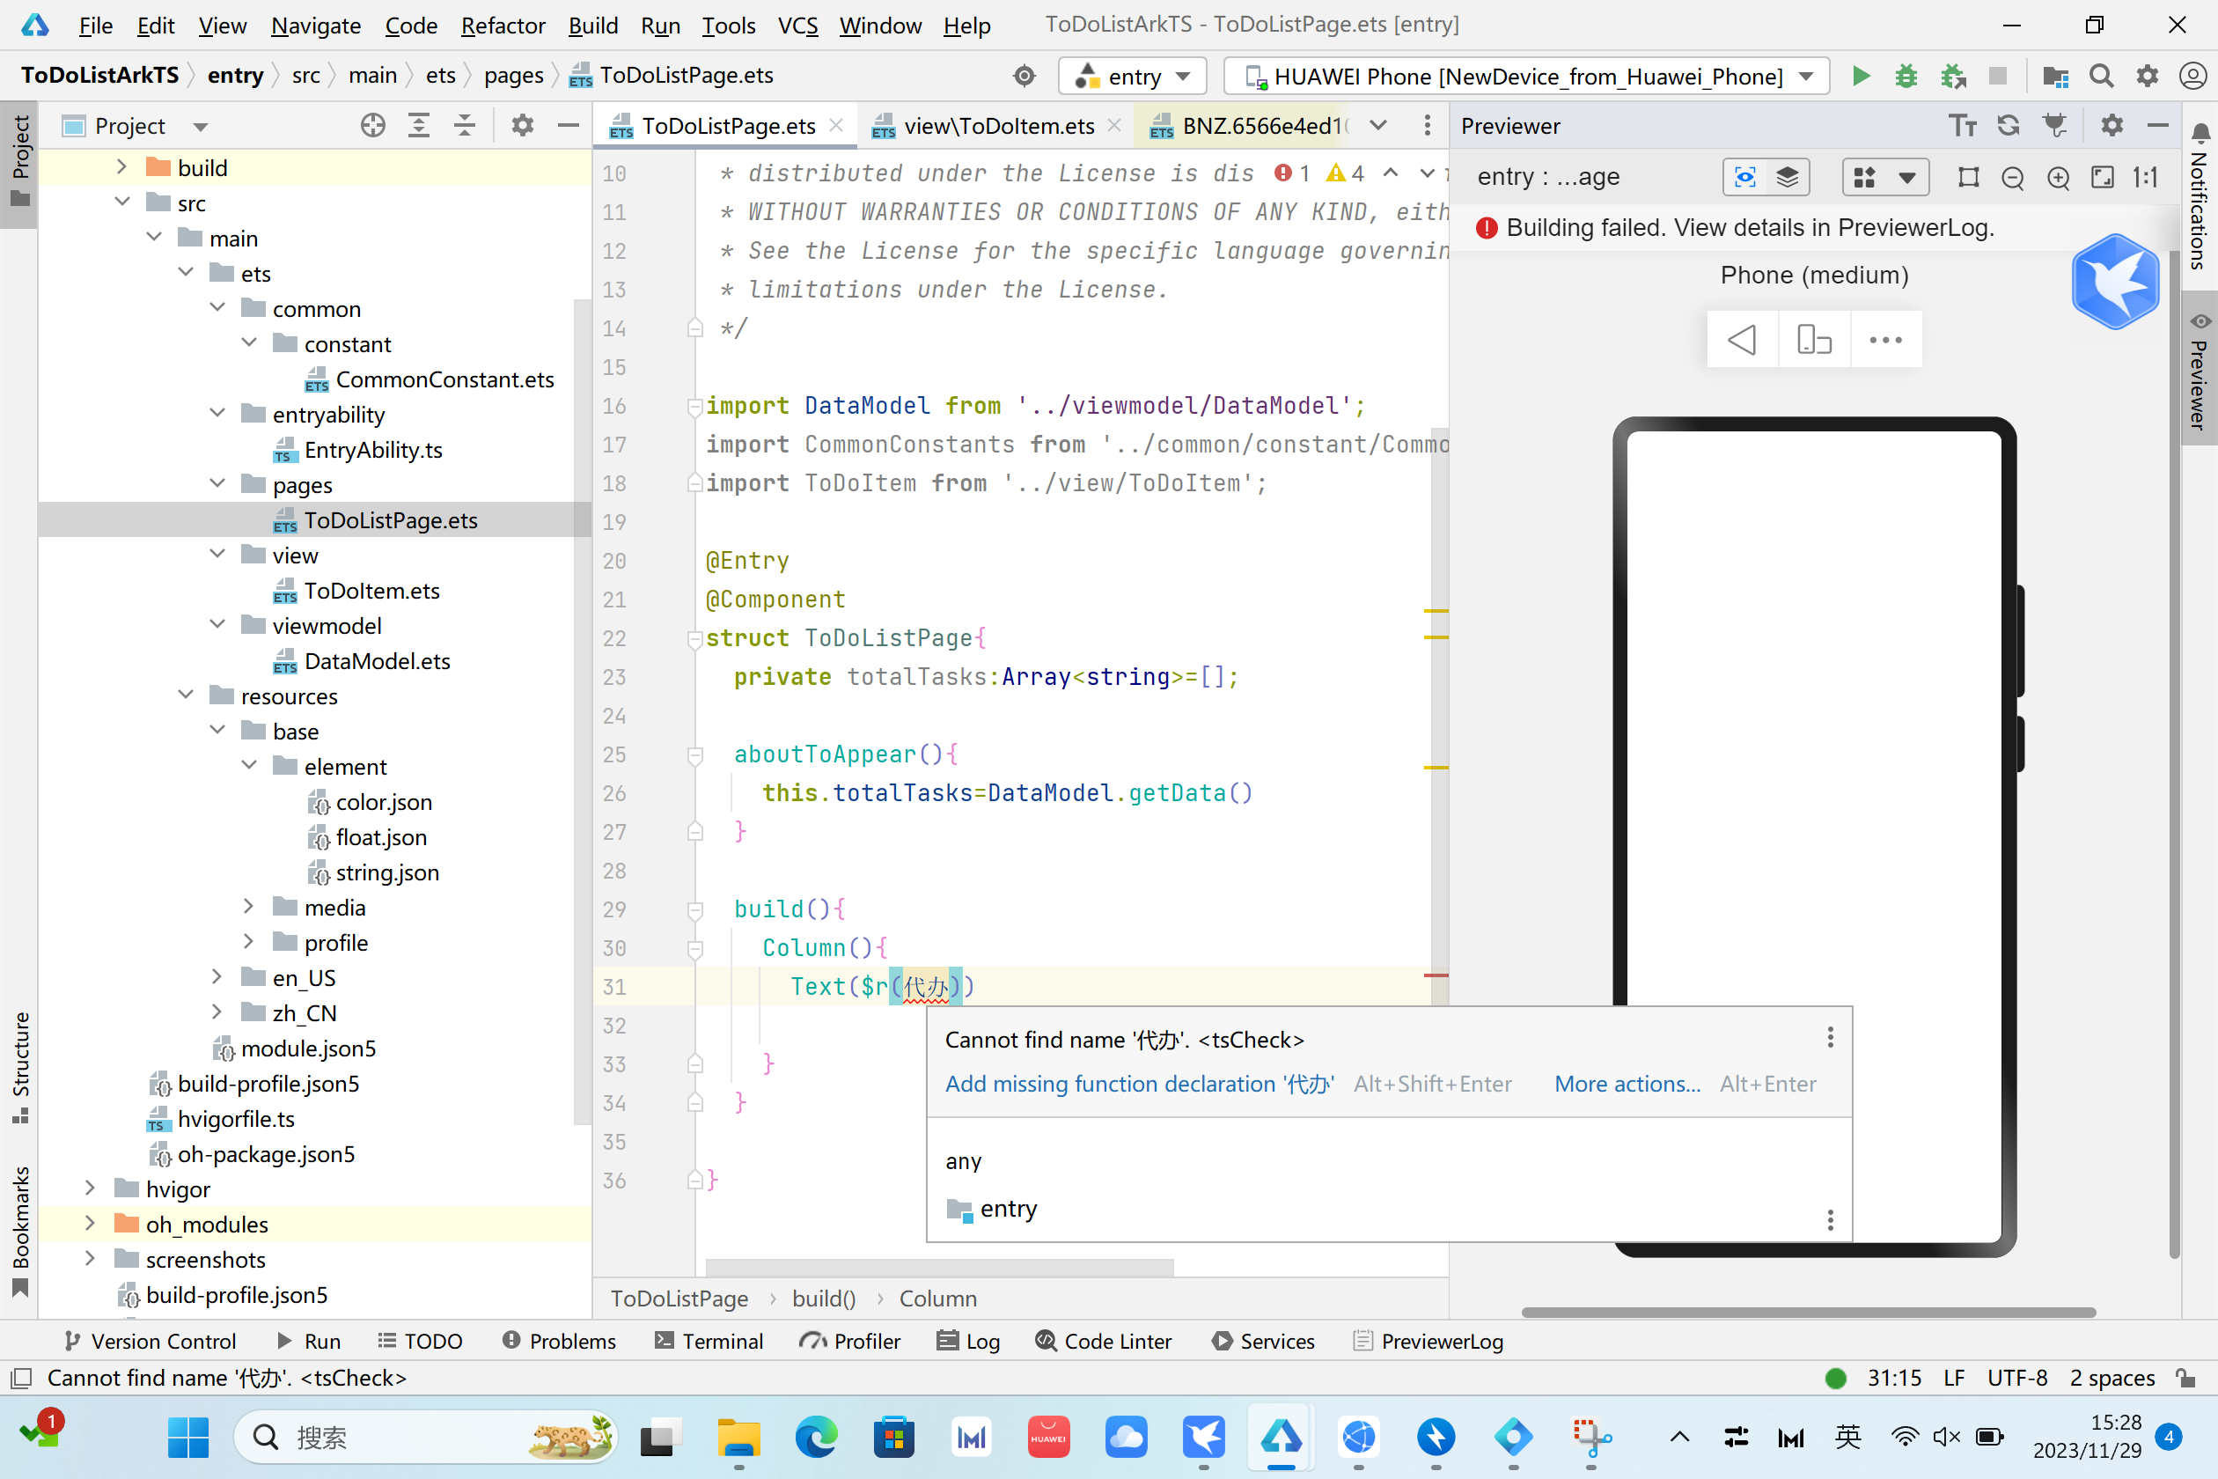Show hidden editor tabs chevron

(1378, 125)
